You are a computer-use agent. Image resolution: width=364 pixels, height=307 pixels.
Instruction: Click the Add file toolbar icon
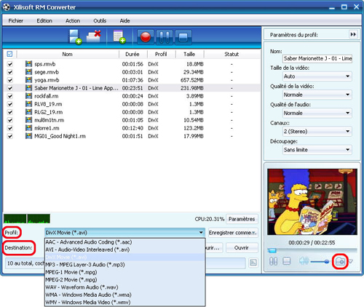74,37
